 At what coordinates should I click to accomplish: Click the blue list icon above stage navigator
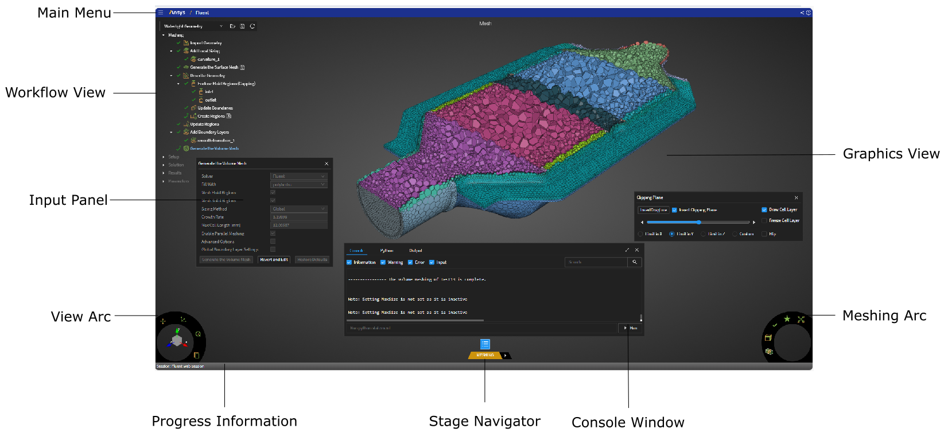(x=485, y=344)
